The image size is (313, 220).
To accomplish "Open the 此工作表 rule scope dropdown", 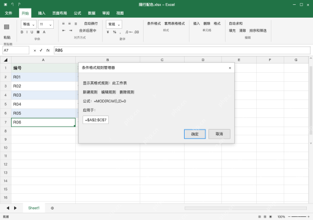I will 119,83.
